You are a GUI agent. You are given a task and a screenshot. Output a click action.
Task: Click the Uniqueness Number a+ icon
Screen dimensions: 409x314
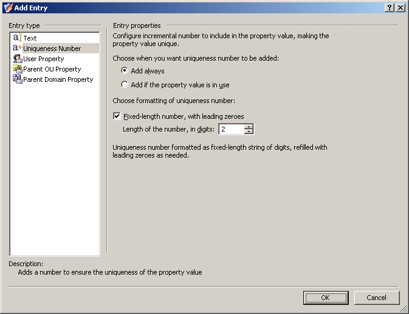click(x=17, y=48)
